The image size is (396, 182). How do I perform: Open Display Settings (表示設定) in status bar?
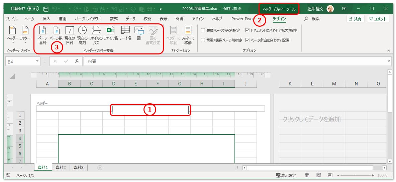(286, 175)
